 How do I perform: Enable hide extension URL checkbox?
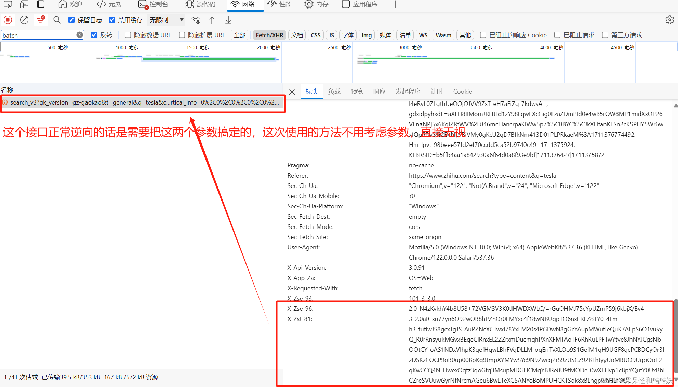pos(182,35)
